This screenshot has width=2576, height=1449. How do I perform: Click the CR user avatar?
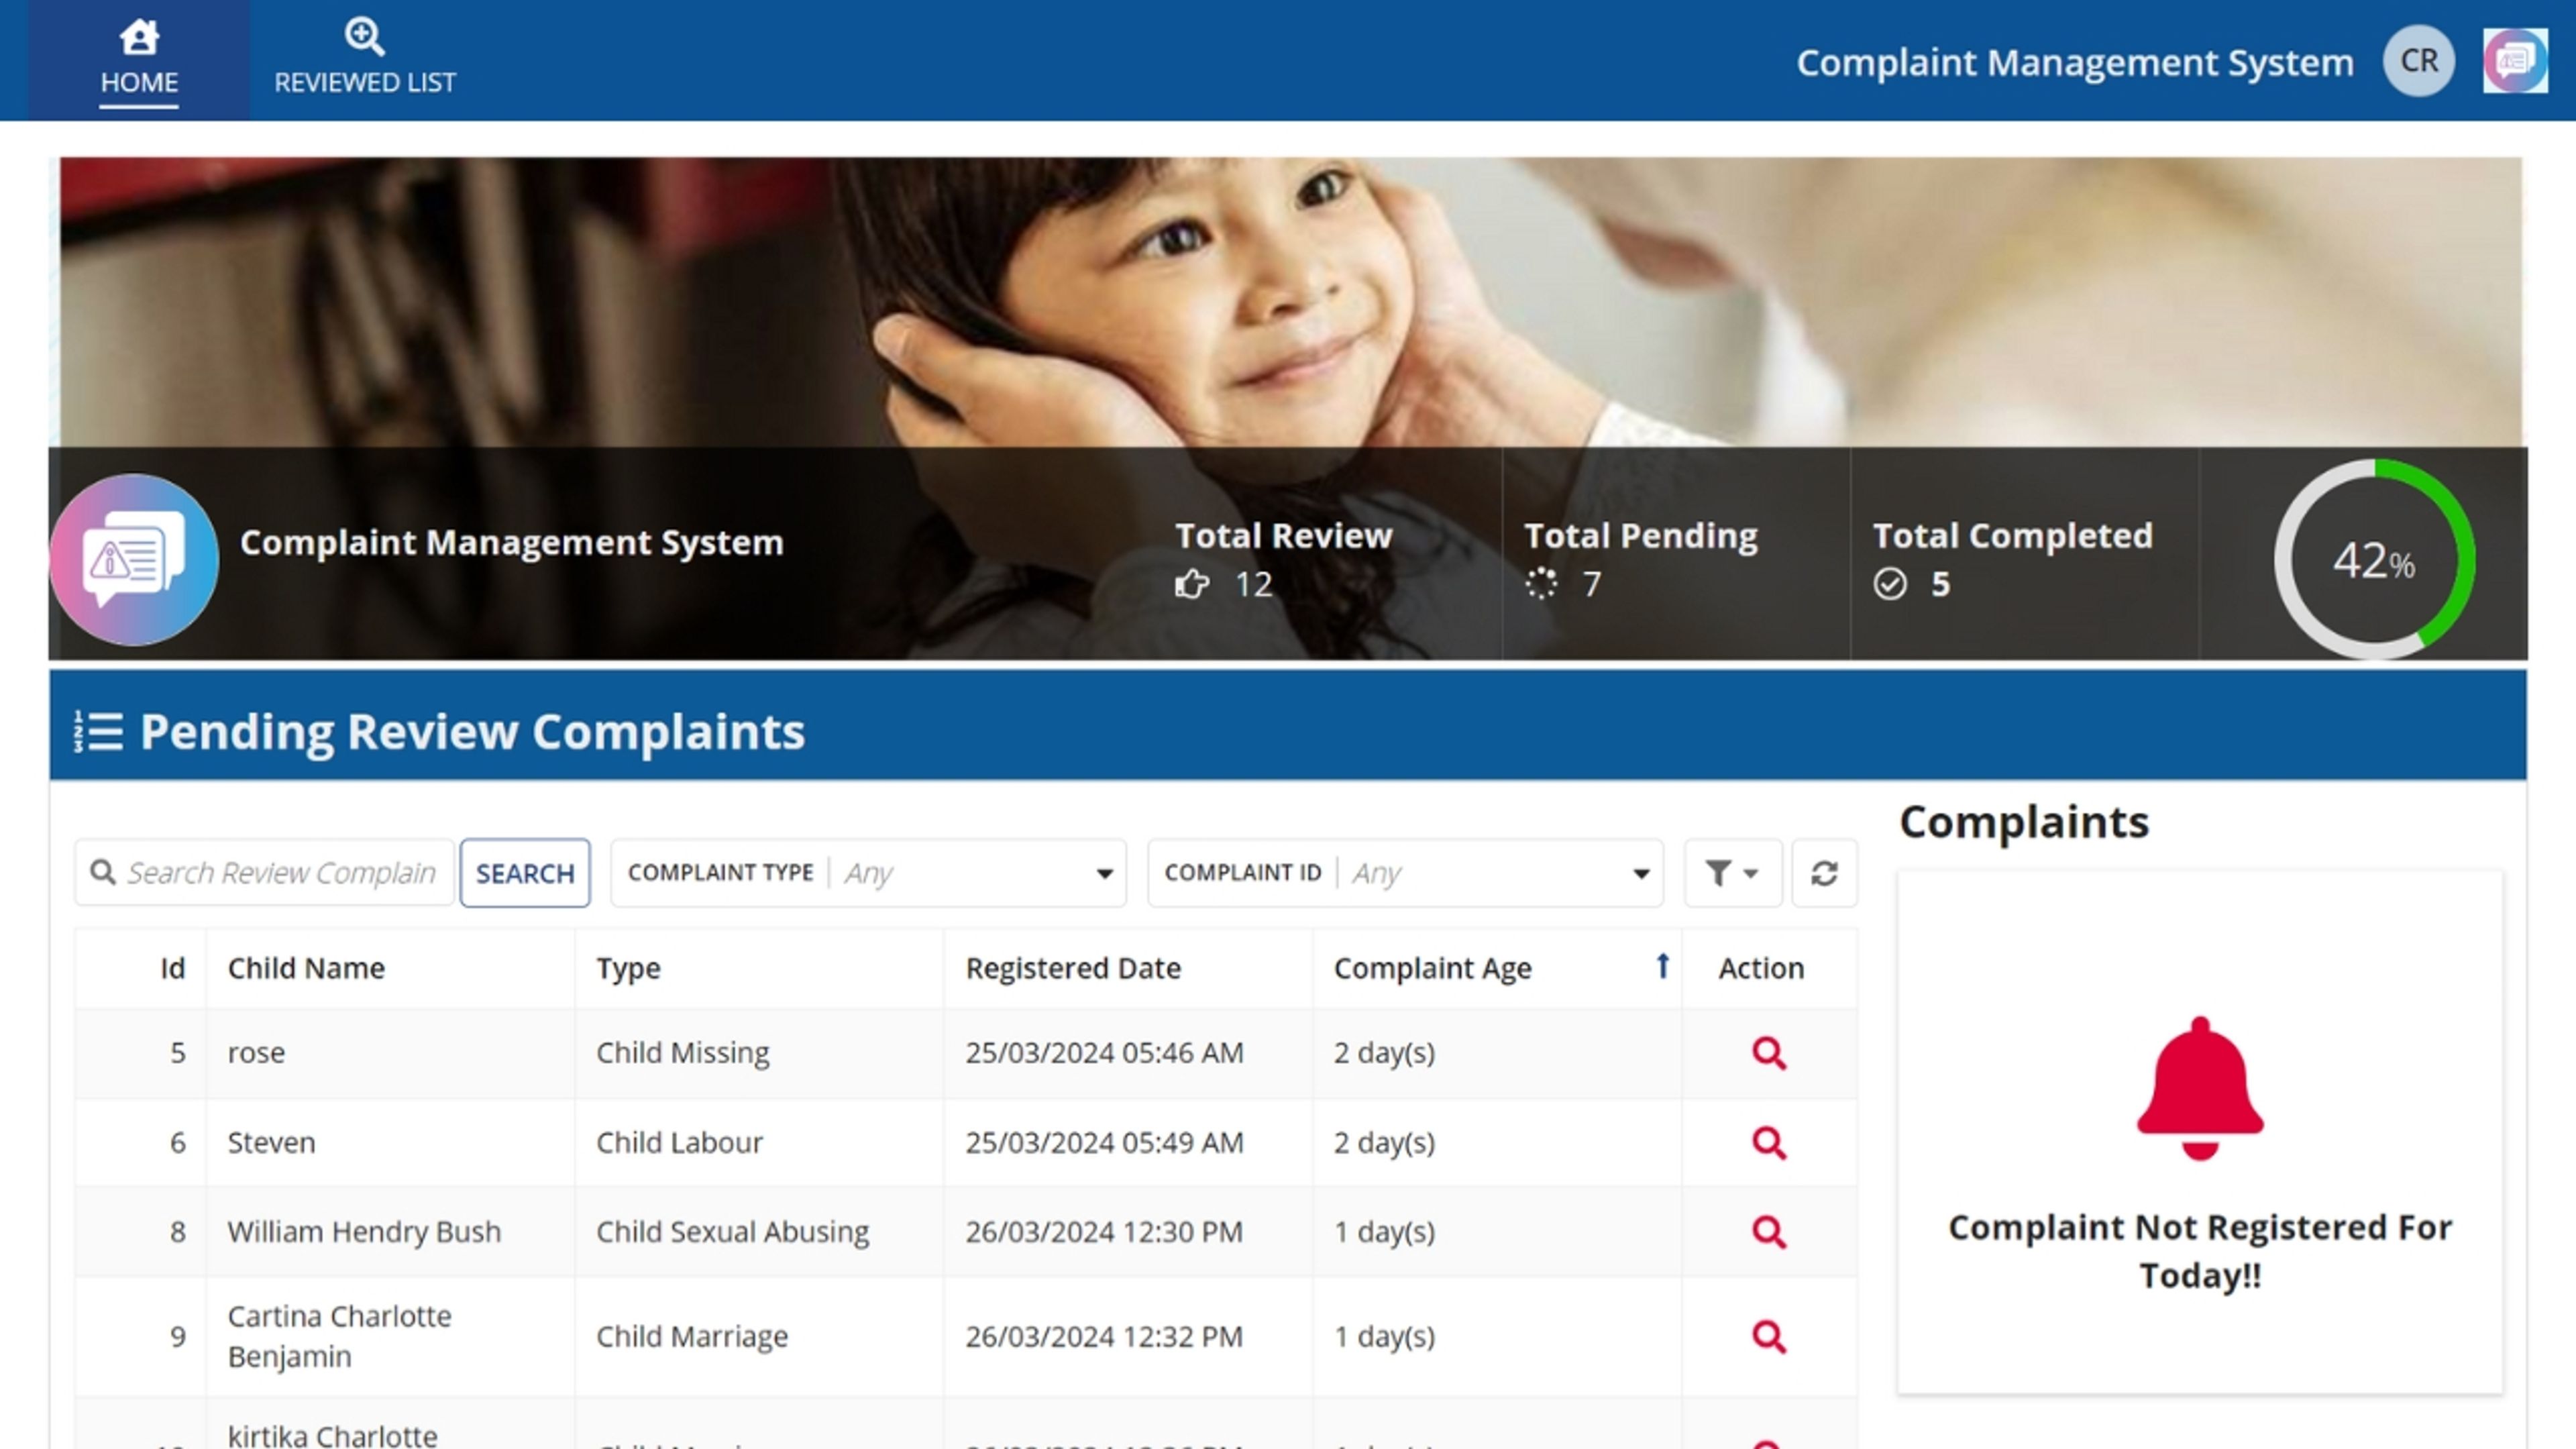[2419, 61]
